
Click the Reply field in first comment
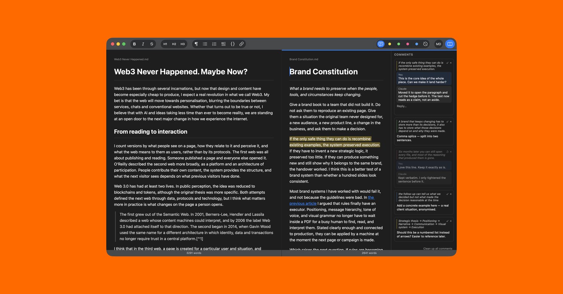424,106
